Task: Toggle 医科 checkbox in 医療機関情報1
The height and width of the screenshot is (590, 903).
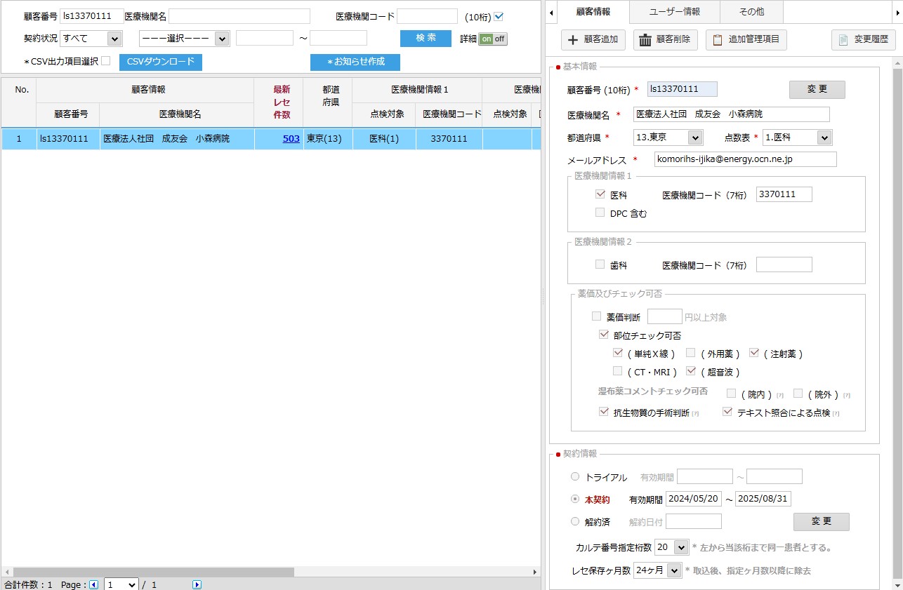Action: click(x=600, y=194)
